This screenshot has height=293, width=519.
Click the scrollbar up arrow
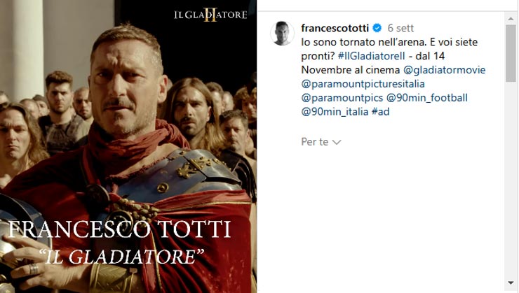click(x=511, y=19)
